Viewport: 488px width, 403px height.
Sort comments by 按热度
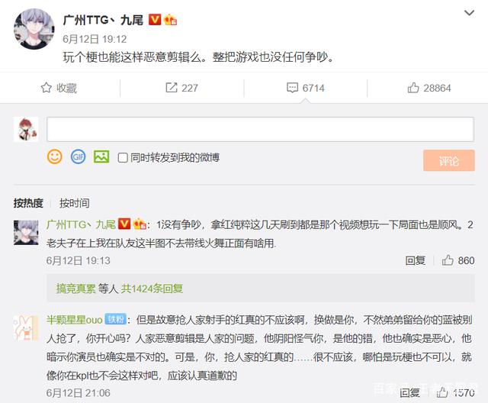pos(28,203)
